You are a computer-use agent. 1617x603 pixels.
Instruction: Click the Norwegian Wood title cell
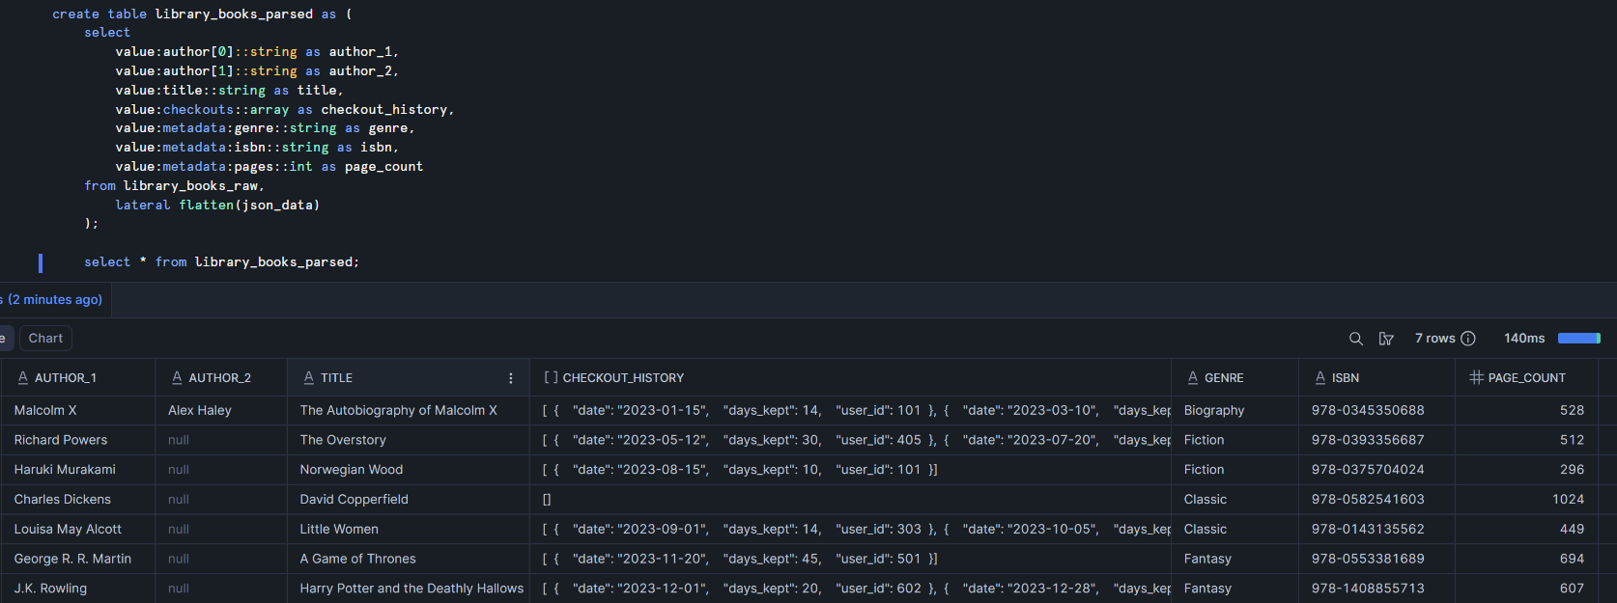pos(352,470)
